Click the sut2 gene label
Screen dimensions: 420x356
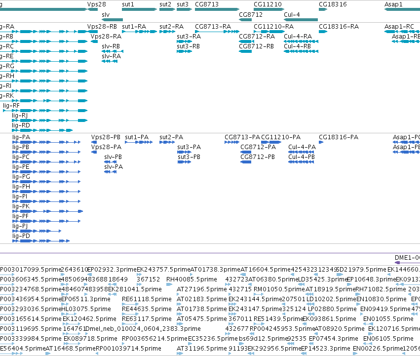click(x=165, y=4)
